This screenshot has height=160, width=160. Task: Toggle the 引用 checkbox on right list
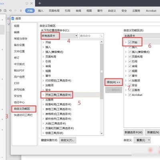[x=130, y=61]
